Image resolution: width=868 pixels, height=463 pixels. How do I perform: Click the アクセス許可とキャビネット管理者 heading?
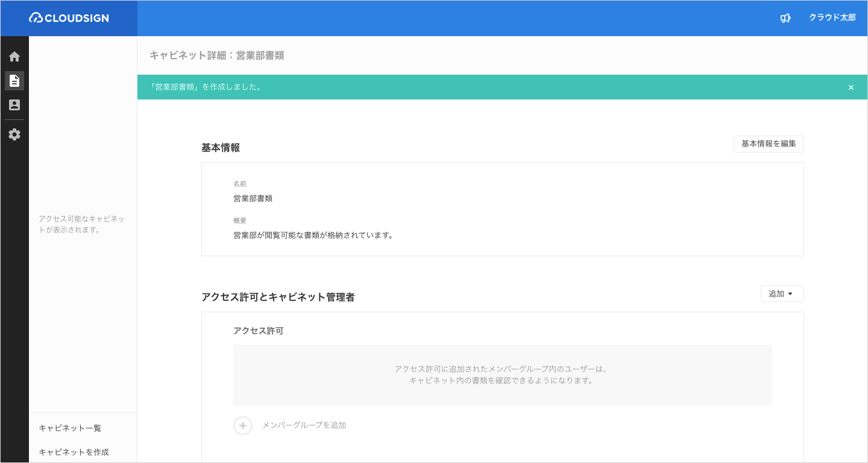[278, 297]
